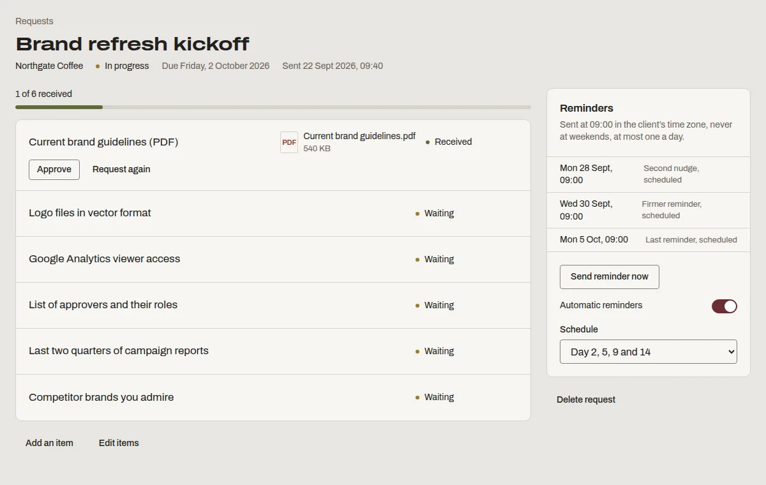Screen dimensions: 766x485
Task: Delete this request
Action: click(586, 399)
